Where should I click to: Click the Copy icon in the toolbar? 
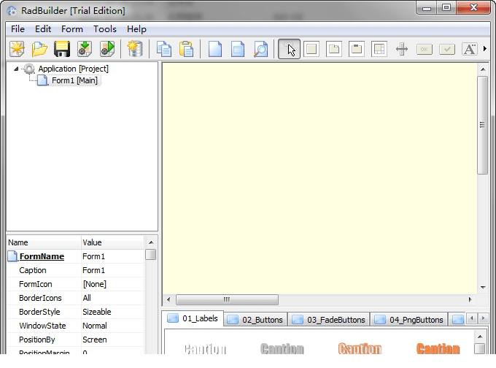click(x=165, y=49)
